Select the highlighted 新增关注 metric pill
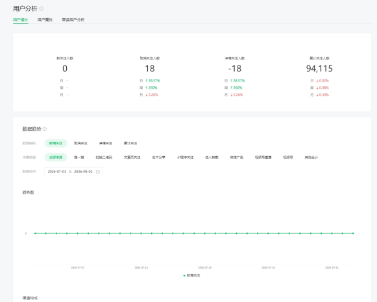 pyautogui.click(x=56, y=143)
